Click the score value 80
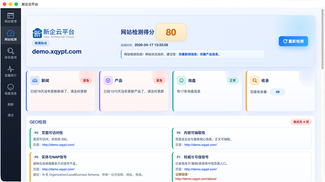 (x=171, y=32)
